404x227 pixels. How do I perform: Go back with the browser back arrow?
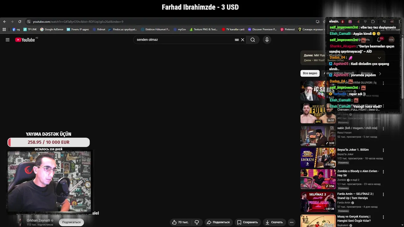[4, 22]
